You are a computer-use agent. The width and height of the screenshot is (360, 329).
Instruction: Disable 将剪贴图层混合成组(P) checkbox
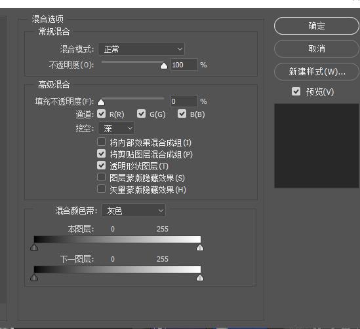click(x=101, y=154)
